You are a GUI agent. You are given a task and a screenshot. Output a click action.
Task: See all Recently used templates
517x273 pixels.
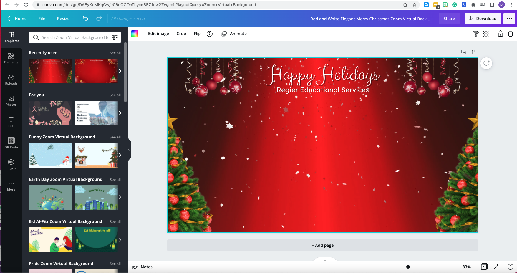click(x=115, y=53)
